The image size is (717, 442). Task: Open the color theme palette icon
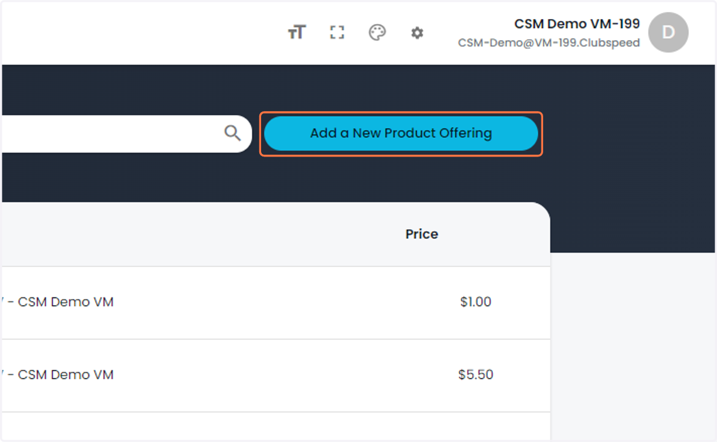point(377,33)
